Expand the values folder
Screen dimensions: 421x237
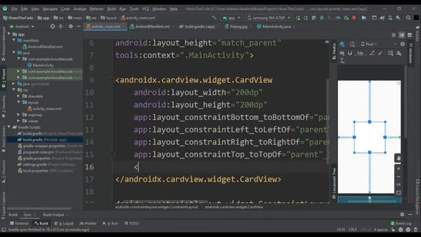pos(18,121)
